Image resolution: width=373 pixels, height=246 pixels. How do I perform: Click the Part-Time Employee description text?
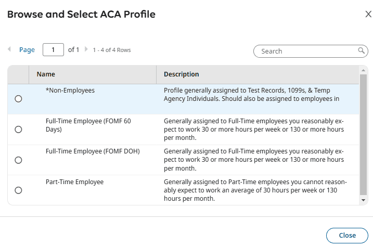point(255,190)
